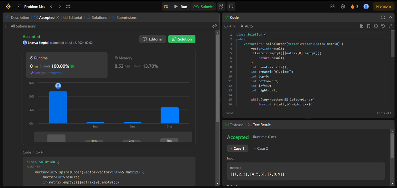Open Bhavya Singhal's profile link
This screenshot has height=188, width=397.
39,43
